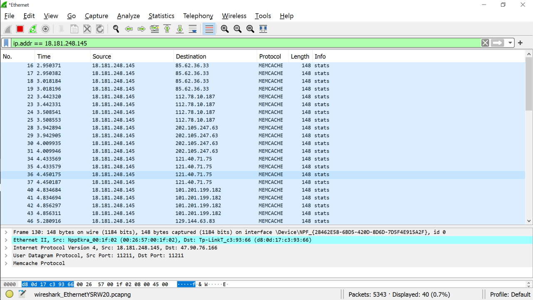
Task: Sort by the Time column header
Action: tap(62, 56)
